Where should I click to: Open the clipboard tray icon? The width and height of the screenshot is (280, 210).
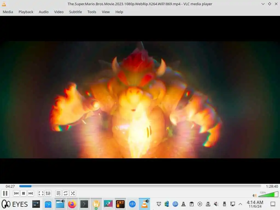(x=192, y=204)
